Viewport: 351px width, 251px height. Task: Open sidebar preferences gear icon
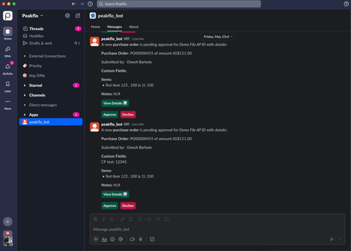pyautogui.click(x=67, y=16)
